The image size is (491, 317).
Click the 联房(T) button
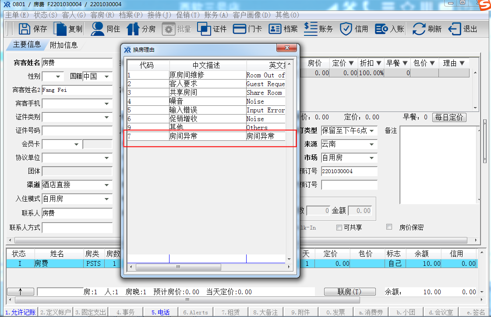point(350,292)
